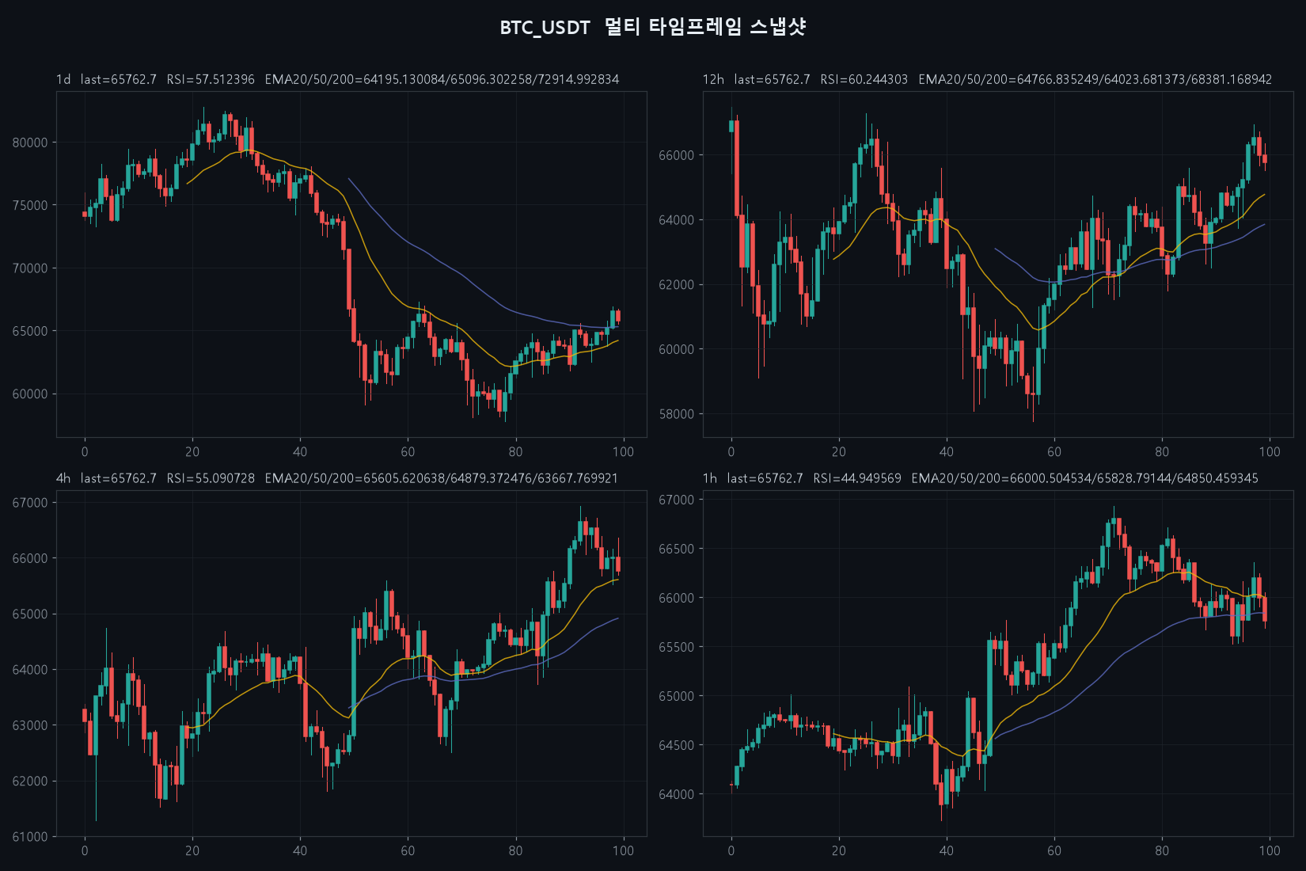Click x-axis tick 0 under the 1h chart

coord(731,851)
